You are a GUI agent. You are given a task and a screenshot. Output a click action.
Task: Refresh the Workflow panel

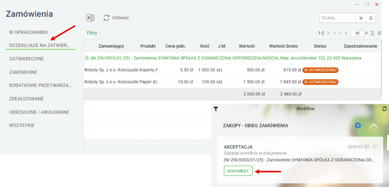(384, 109)
